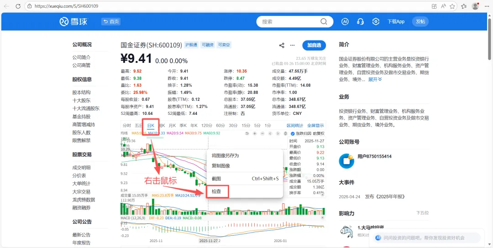Open the three-dot more options by stock title
The width and height of the screenshot is (493, 248).
293,45
